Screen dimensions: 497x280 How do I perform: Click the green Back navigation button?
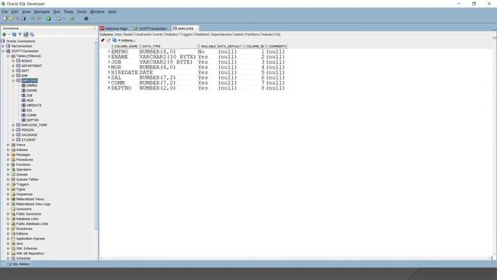48,19
